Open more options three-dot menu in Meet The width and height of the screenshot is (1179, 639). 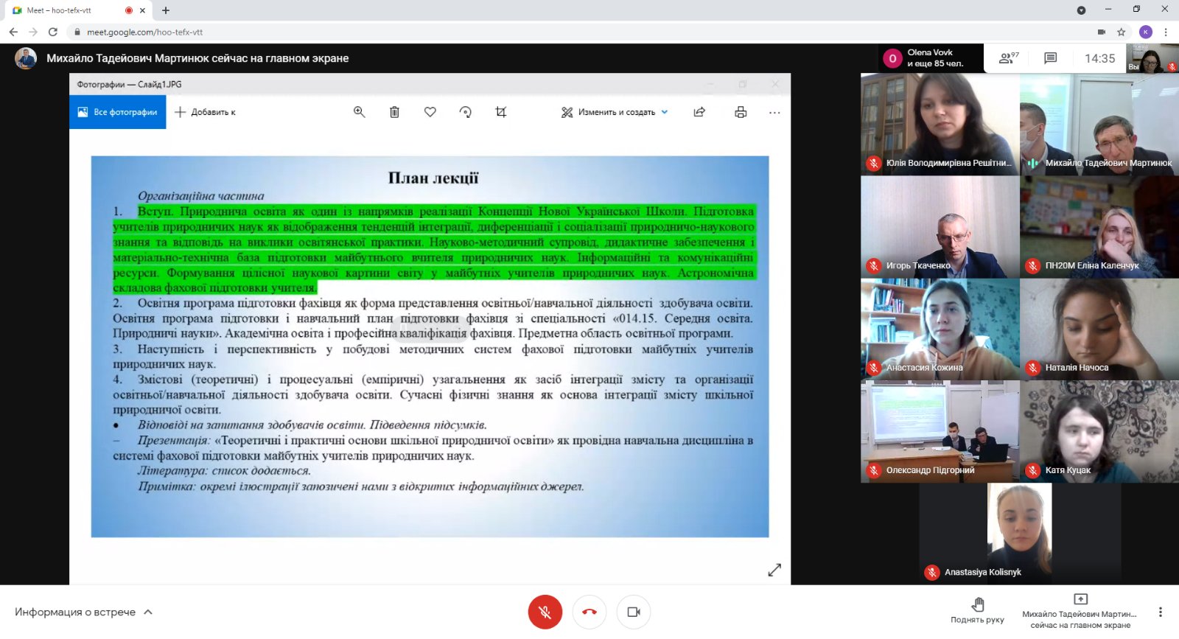tap(1160, 612)
